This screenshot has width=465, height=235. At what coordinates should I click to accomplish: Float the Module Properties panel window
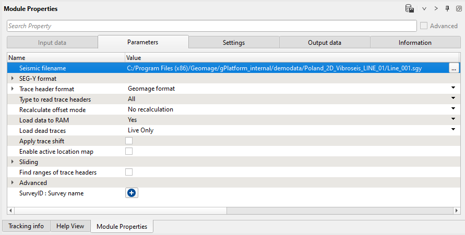click(x=458, y=9)
